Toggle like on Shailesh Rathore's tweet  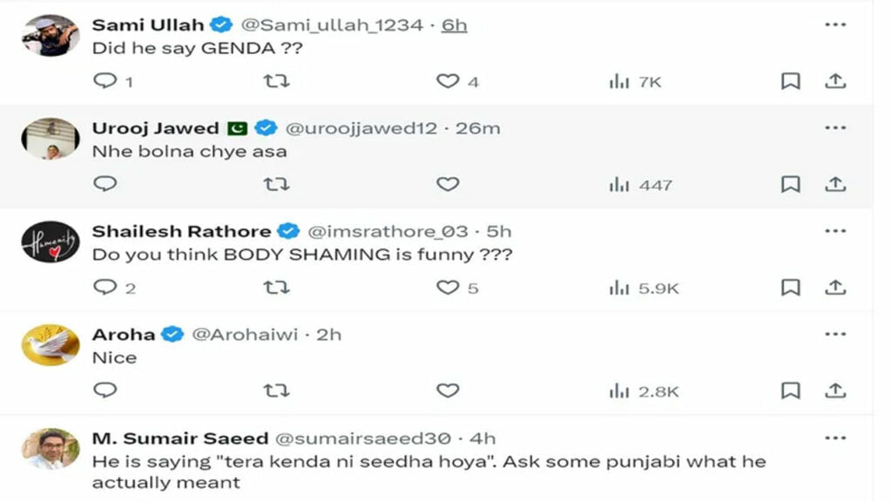[x=448, y=288]
